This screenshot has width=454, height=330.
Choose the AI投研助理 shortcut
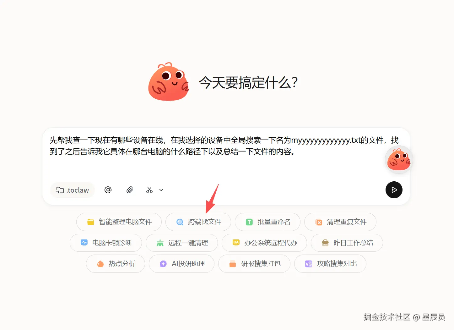pos(182,264)
